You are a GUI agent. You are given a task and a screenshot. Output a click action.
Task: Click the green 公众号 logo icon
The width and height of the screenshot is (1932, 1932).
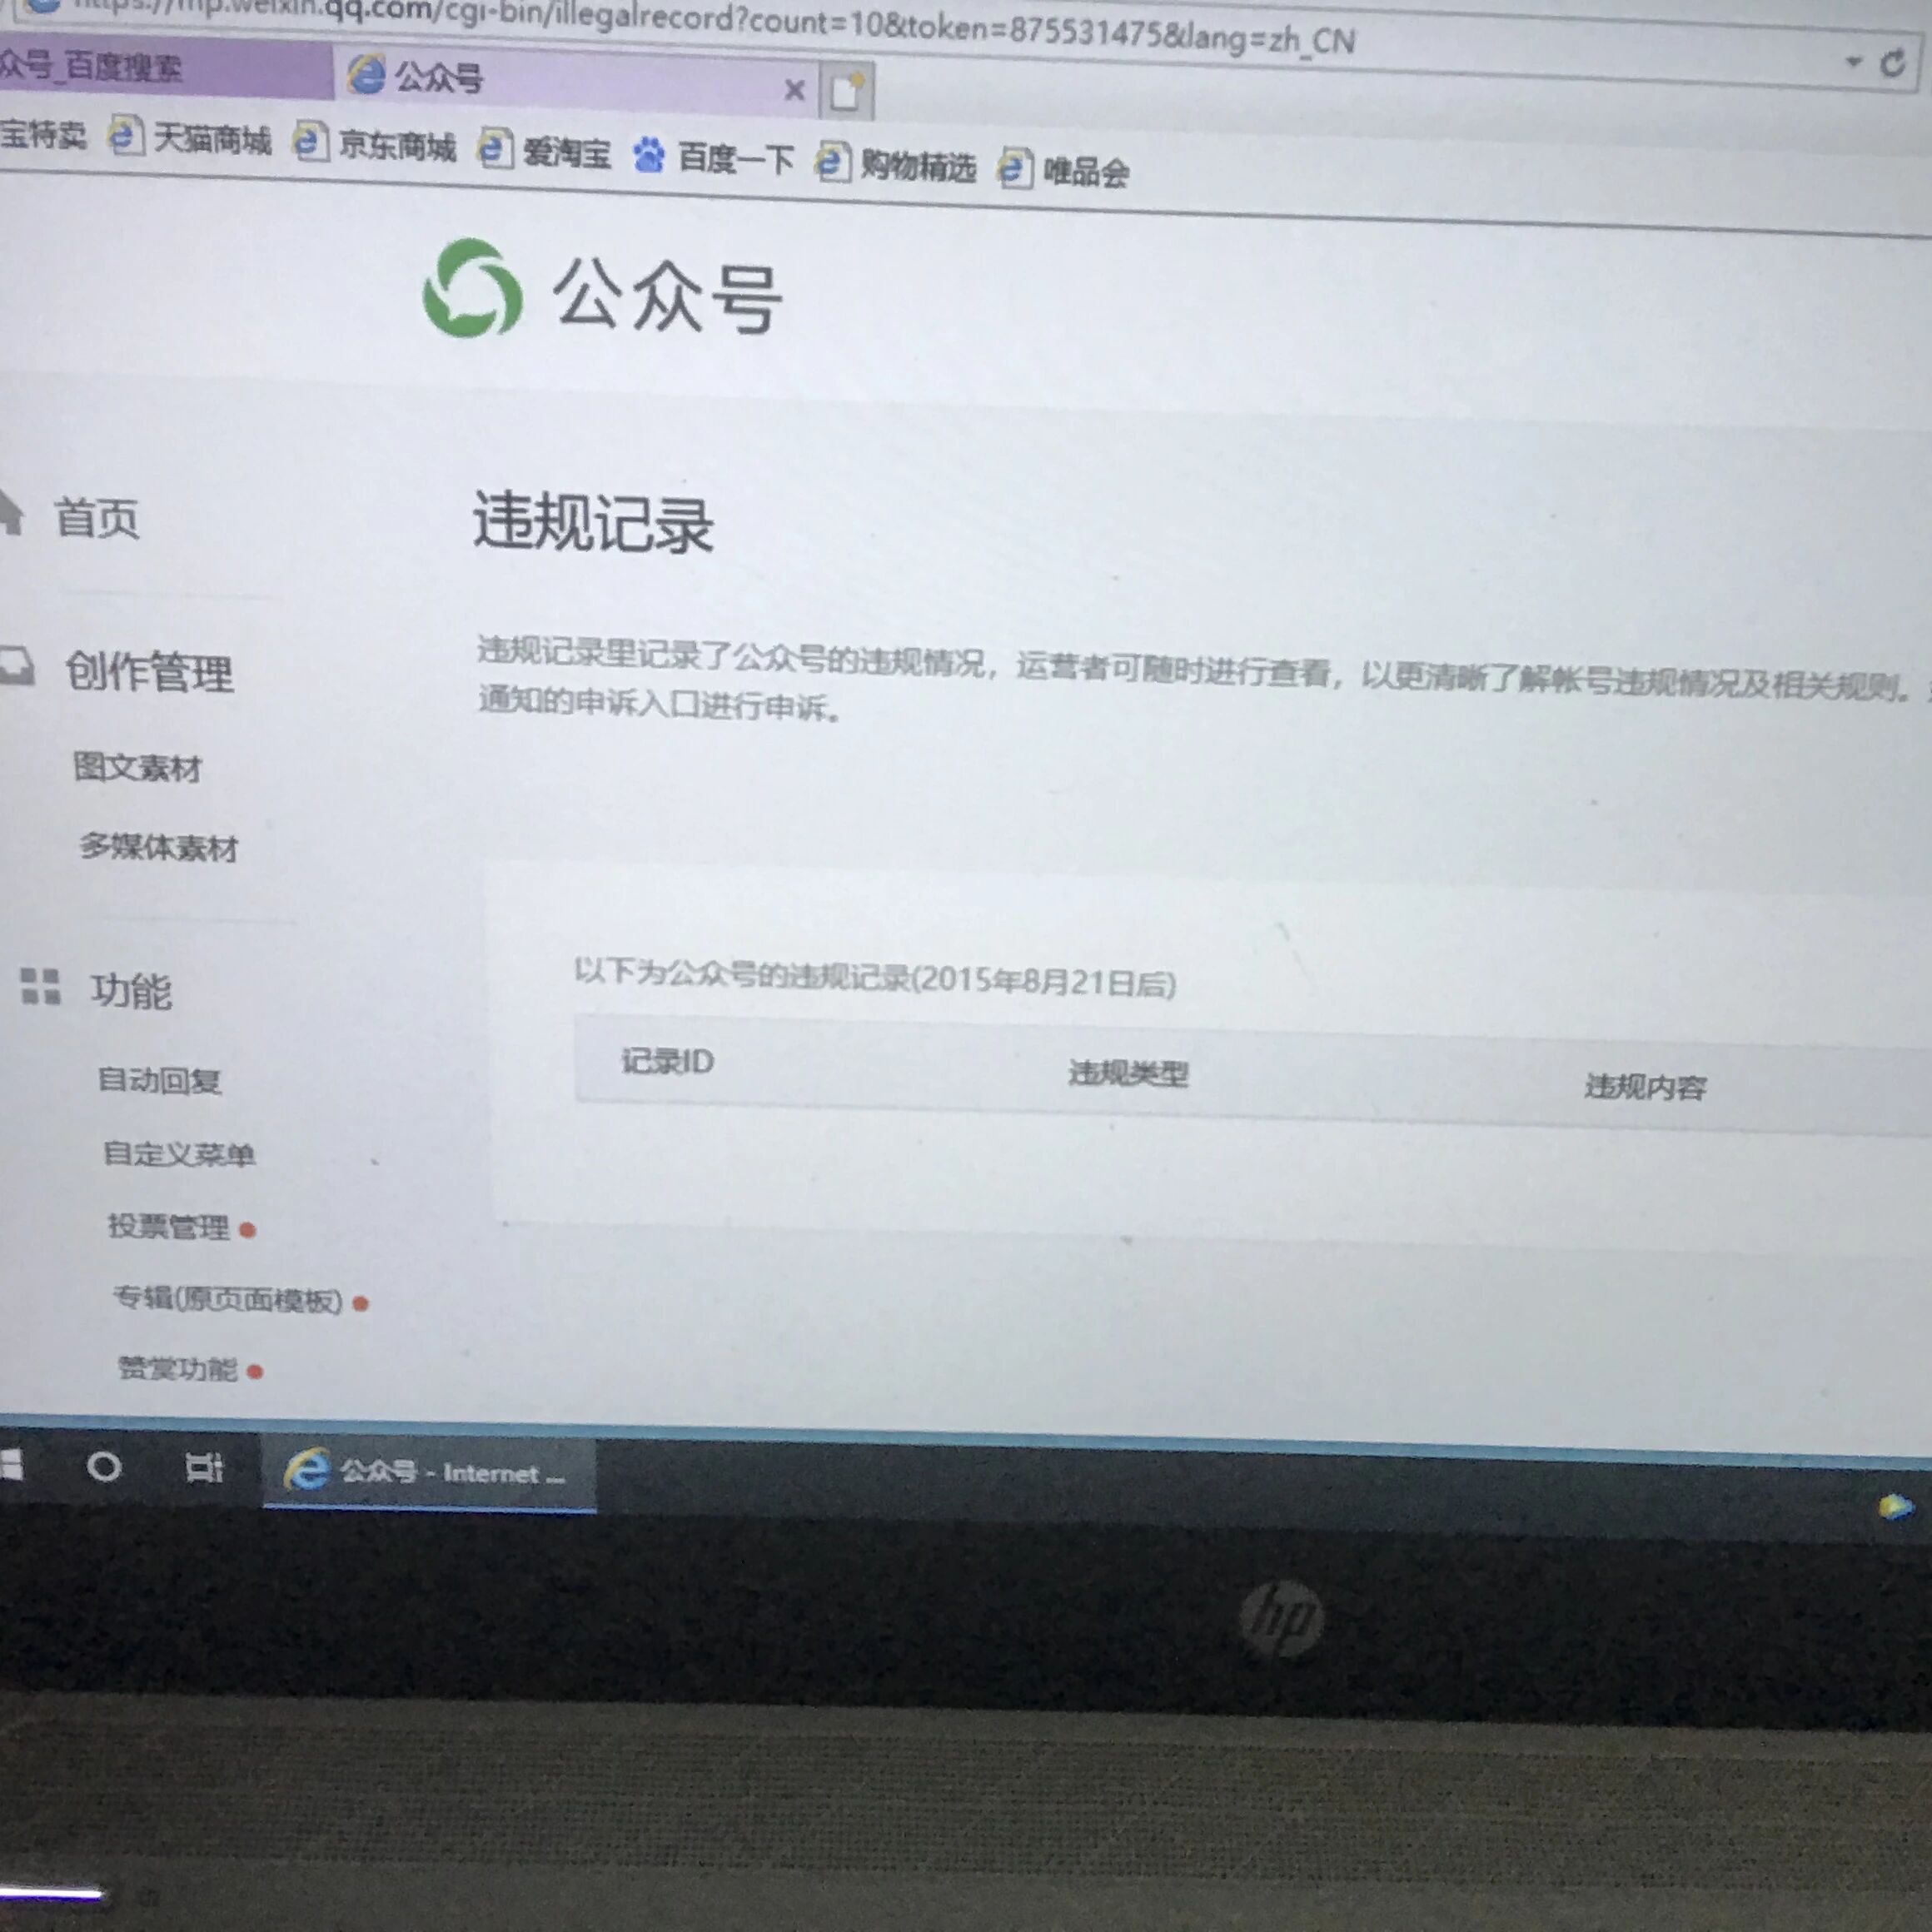click(472, 288)
